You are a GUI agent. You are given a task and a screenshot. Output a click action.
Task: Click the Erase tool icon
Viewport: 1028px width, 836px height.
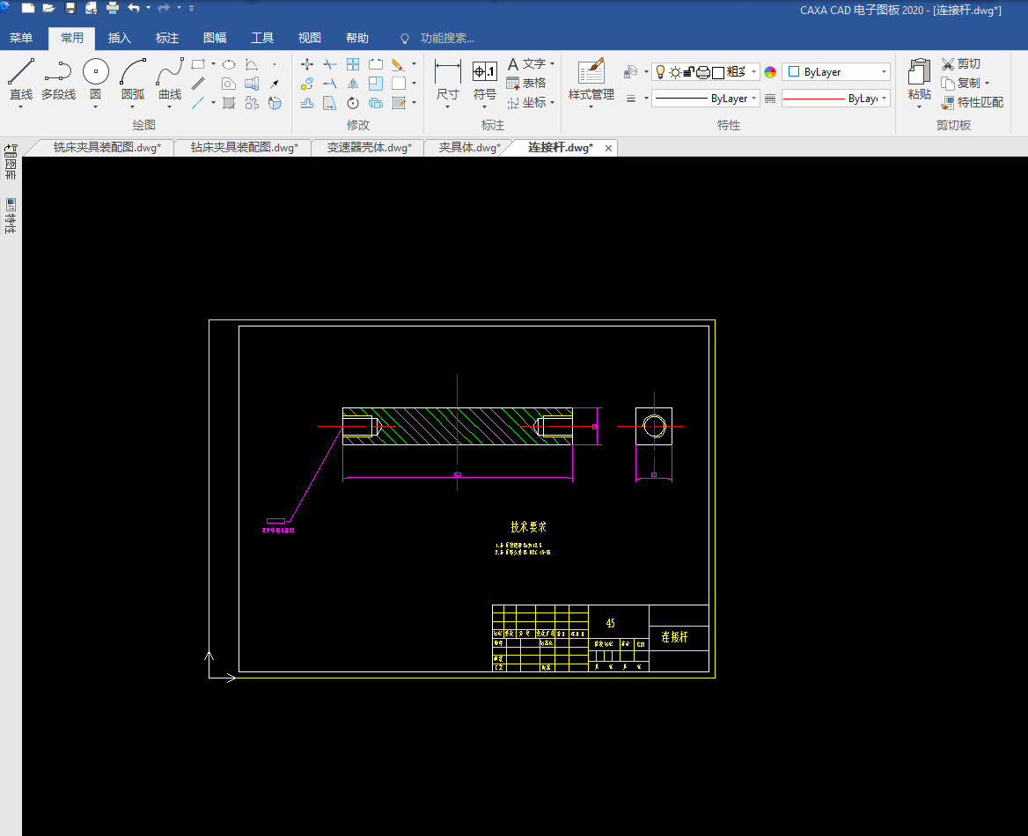[x=398, y=64]
